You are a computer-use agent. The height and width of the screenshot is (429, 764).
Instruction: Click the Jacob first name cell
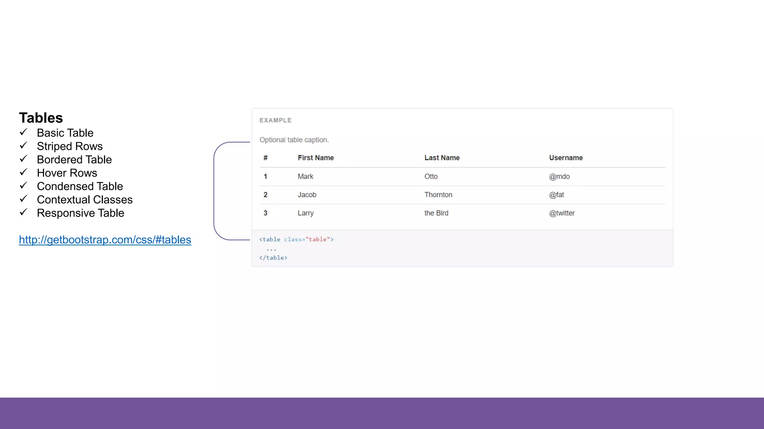(x=307, y=195)
